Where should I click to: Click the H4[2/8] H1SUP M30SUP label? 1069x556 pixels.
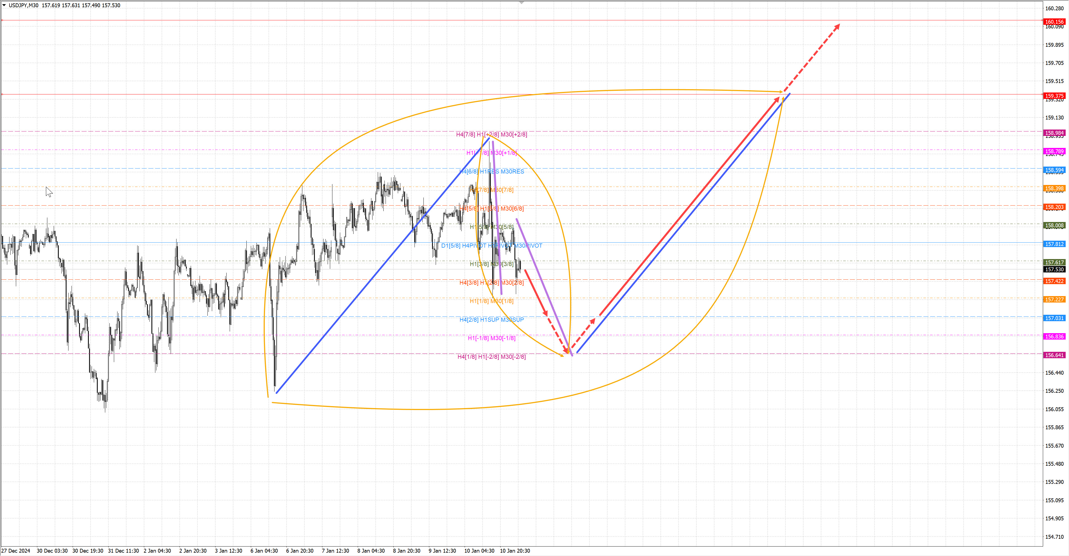(x=491, y=320)
